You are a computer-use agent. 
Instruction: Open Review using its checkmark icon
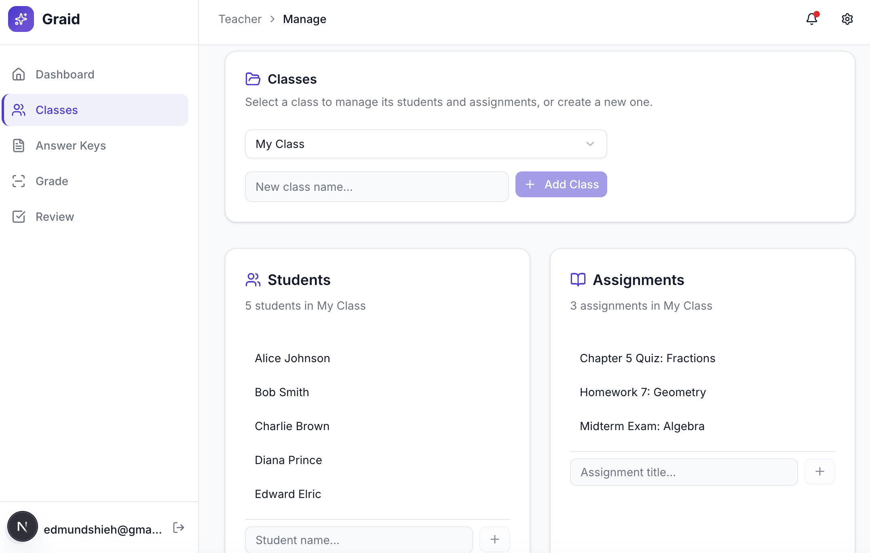[19, 217]
